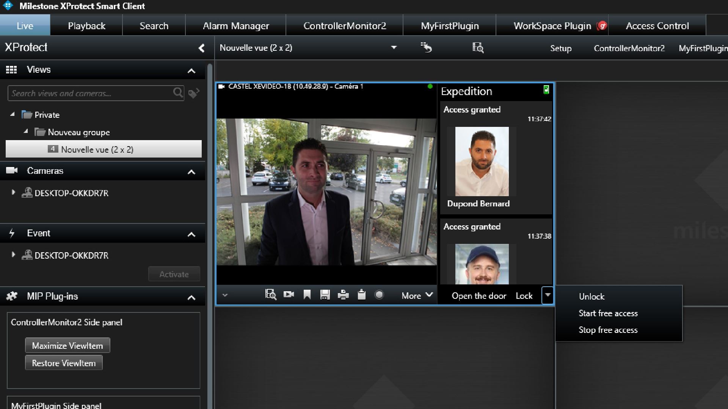Click Dupond Bernard's access photo

click(x=482, y=161)
